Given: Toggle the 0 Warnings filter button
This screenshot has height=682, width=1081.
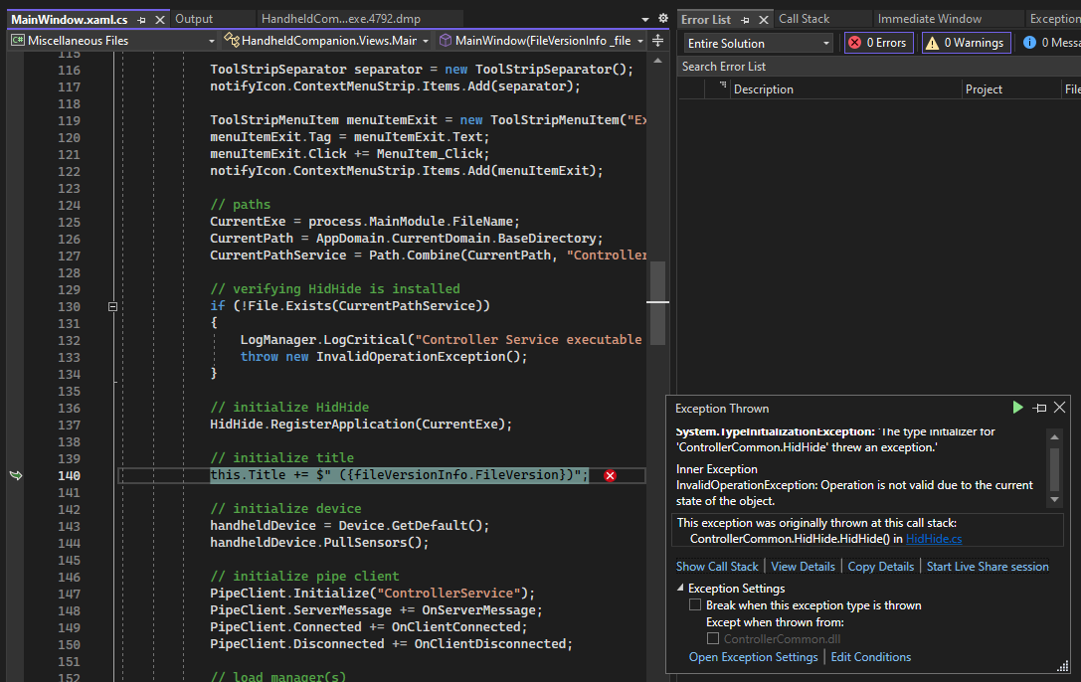Looking at the screenshot, I should click(x=967, y=43).
